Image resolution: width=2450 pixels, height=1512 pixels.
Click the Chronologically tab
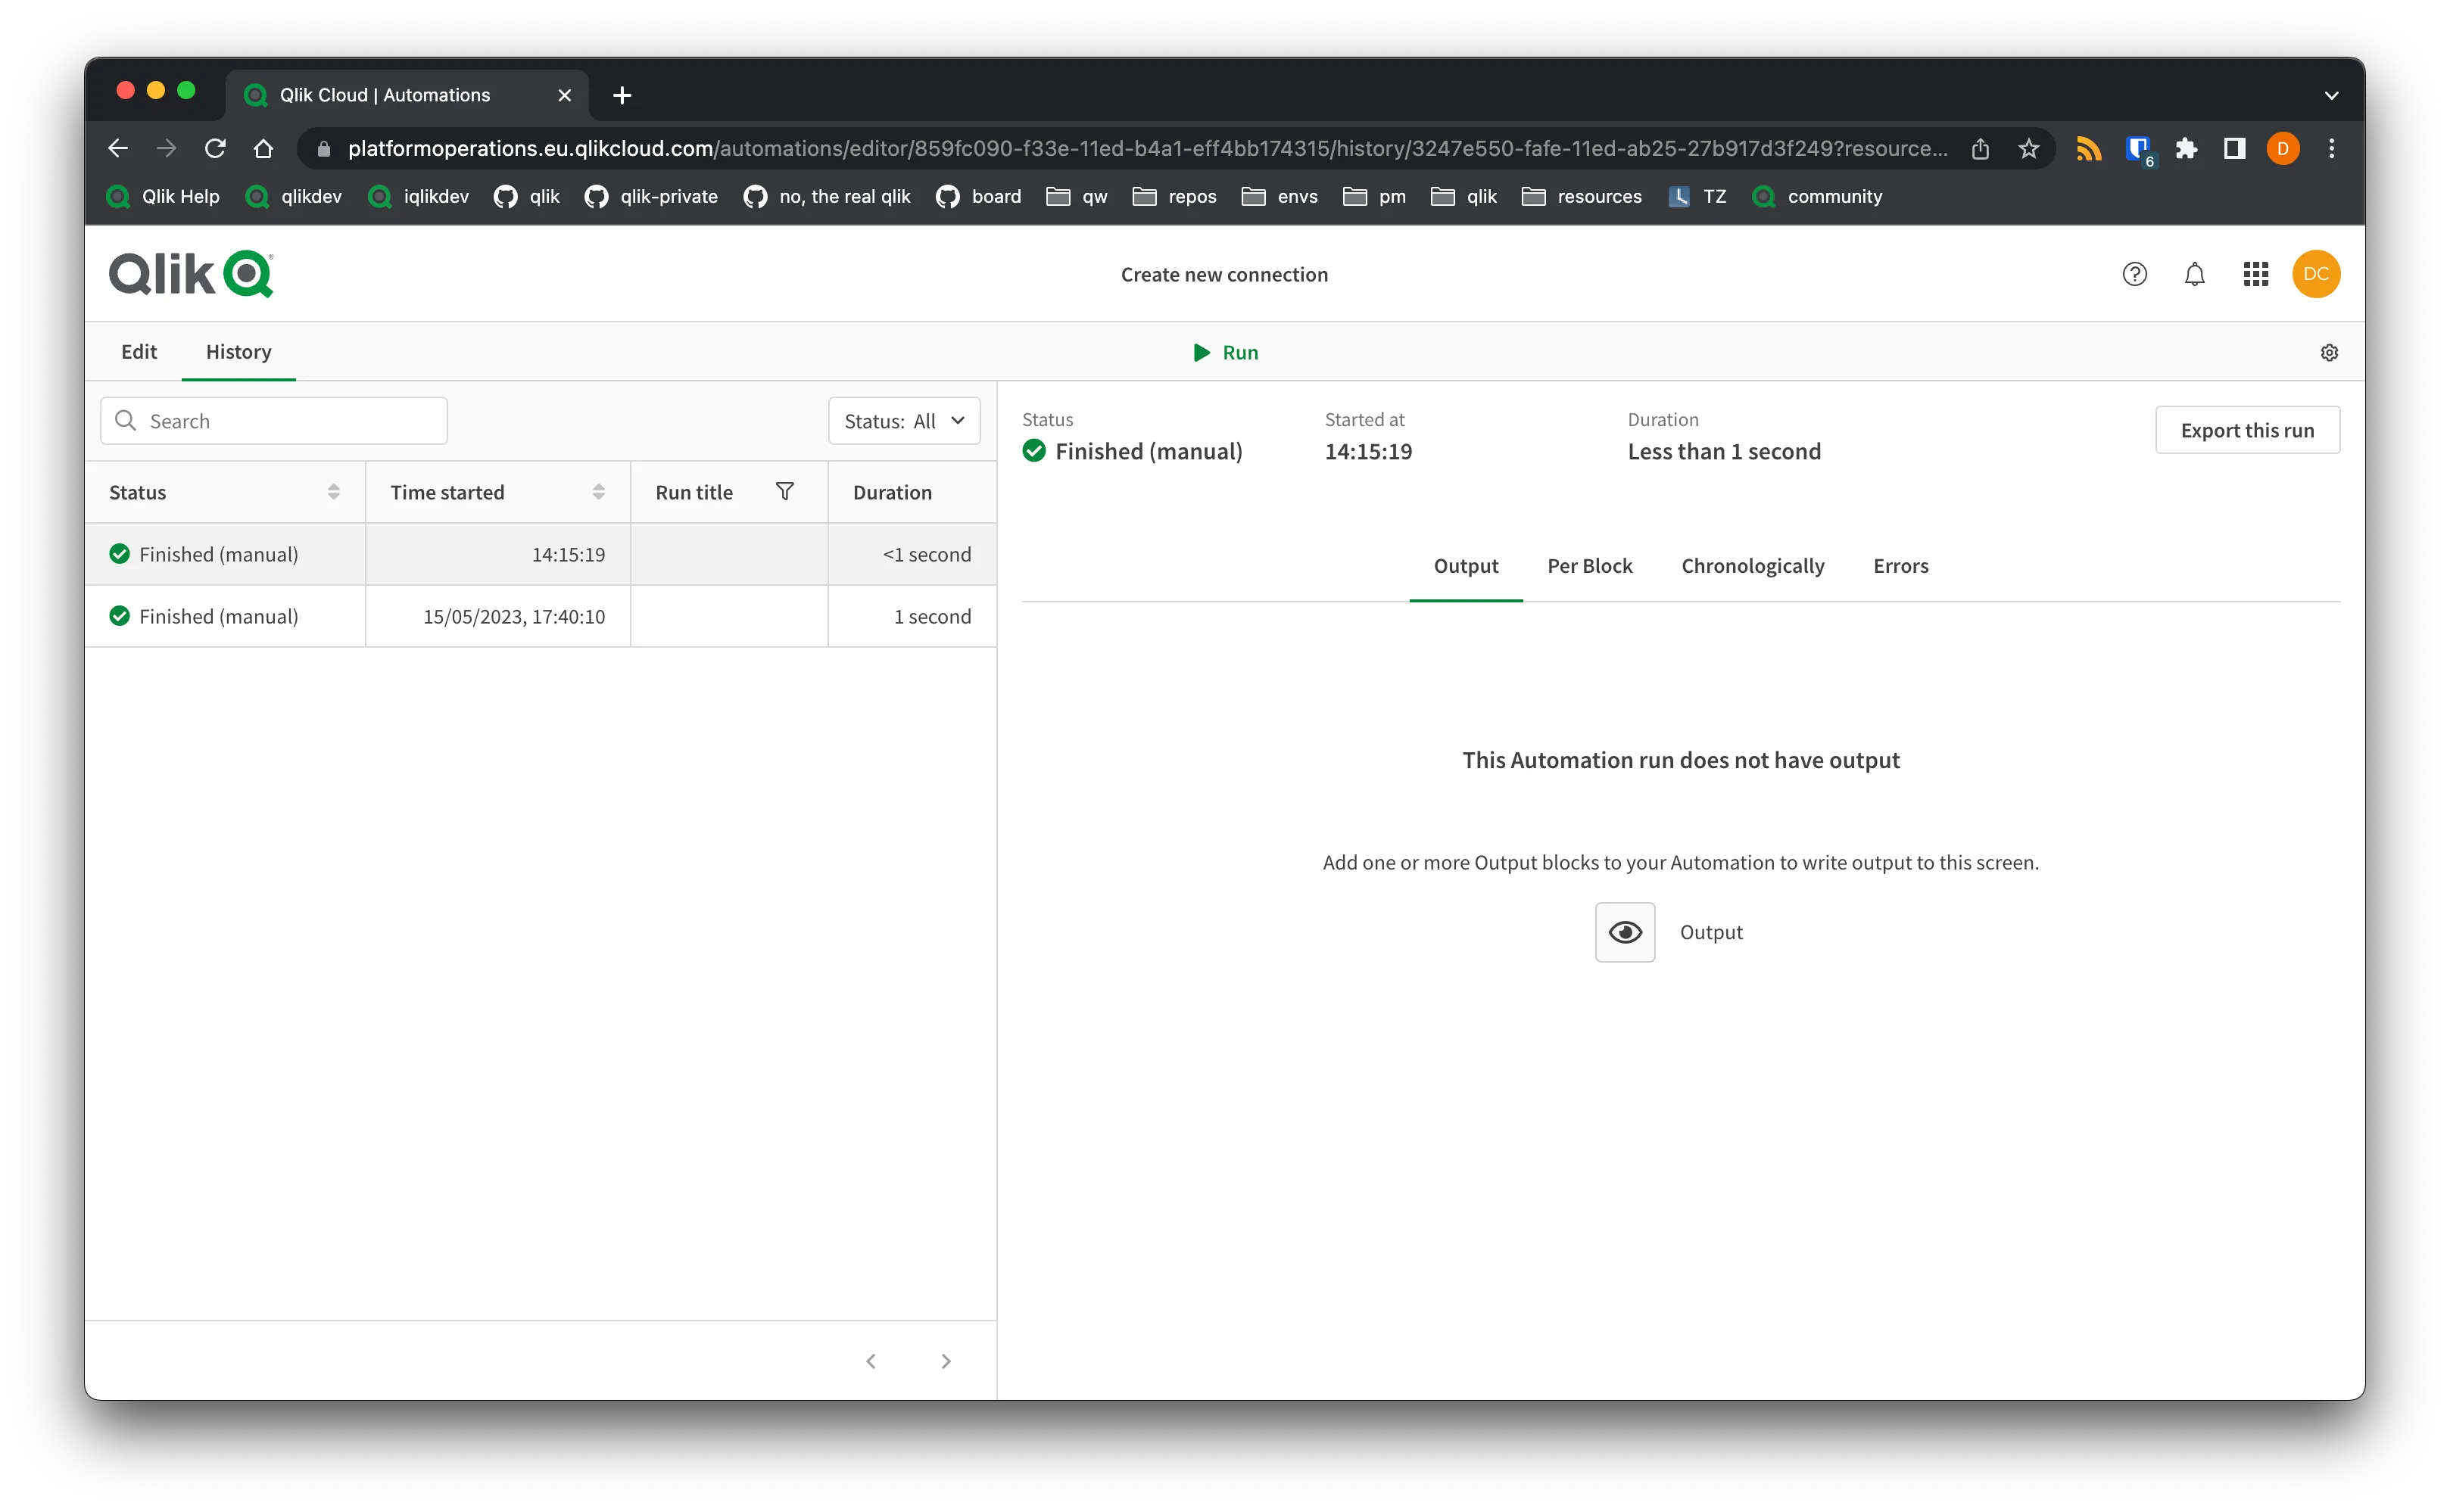[1752, 565]
